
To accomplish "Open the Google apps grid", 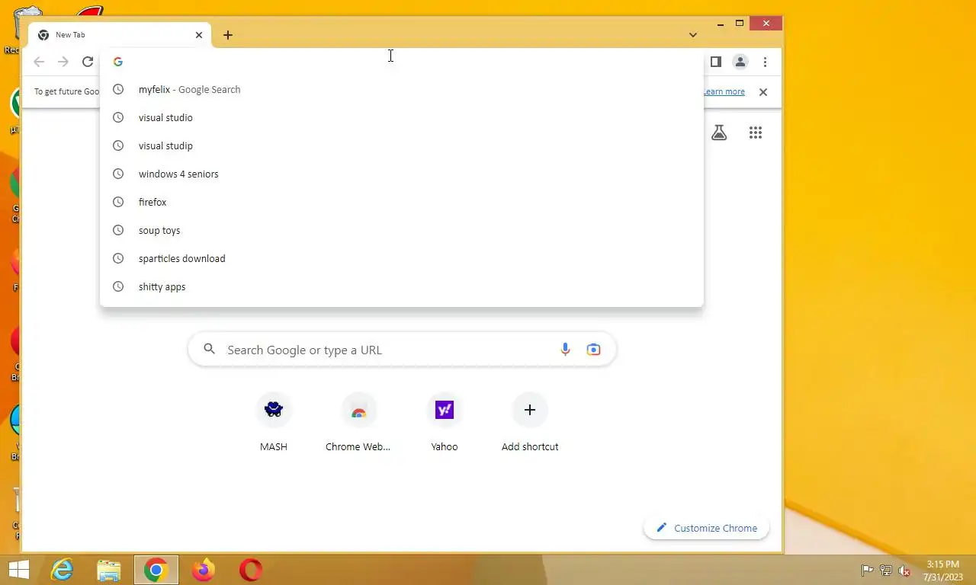I will (x=756, y=133).
